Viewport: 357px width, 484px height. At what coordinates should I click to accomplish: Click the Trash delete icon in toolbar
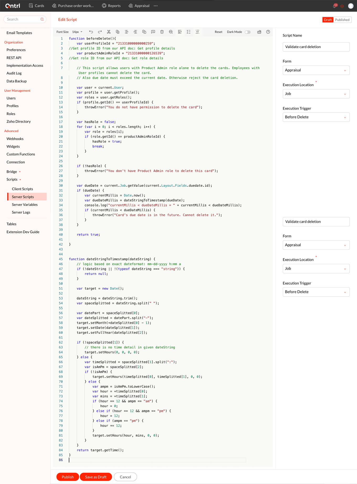coord(162,32)
